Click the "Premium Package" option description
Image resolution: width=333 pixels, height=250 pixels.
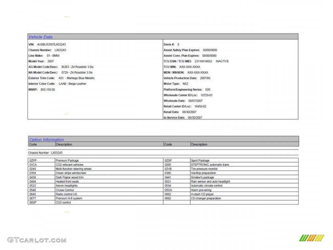click(67, 160)
